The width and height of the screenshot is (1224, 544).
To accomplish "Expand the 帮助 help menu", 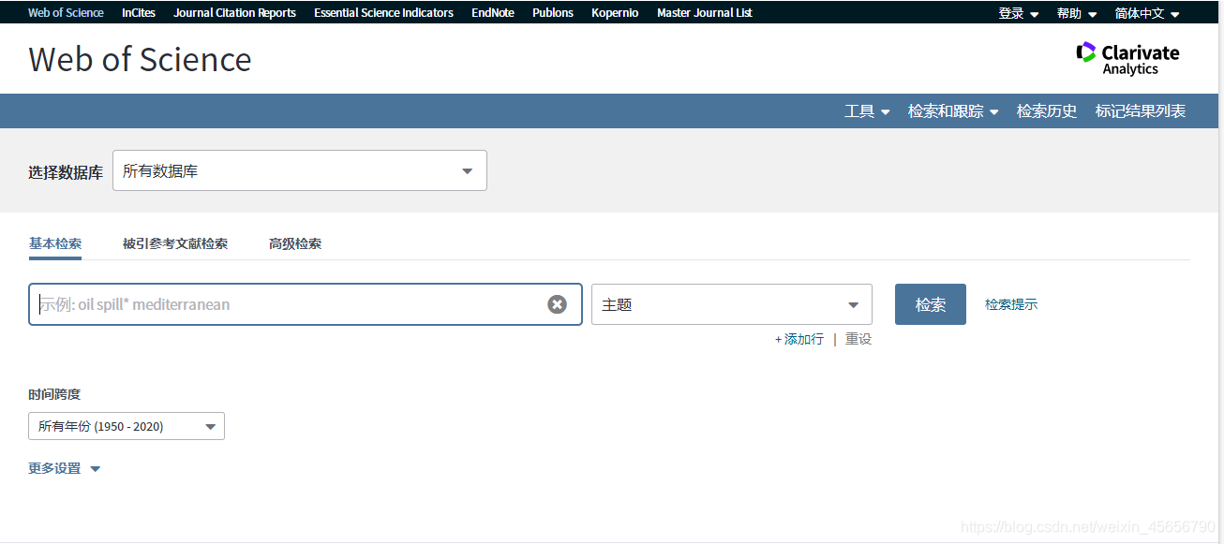I will (1077, 13).
